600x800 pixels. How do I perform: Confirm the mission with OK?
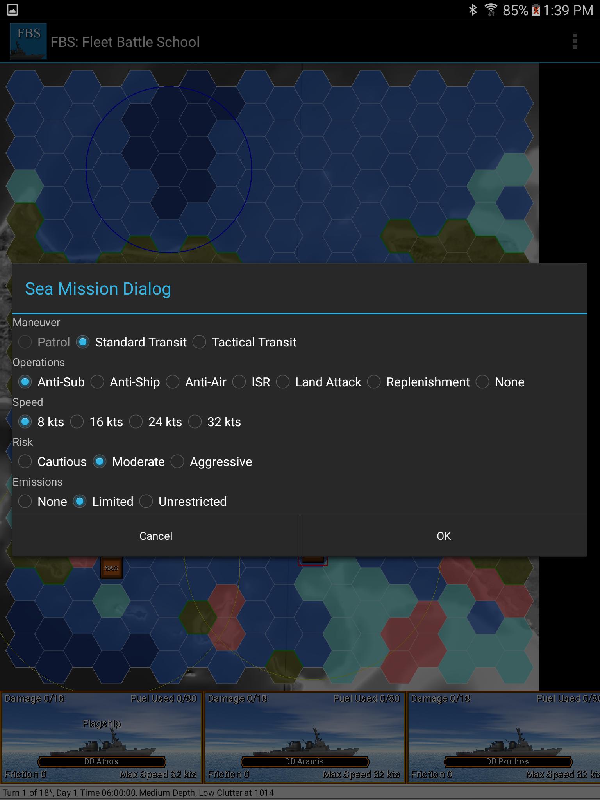point(443,536)
